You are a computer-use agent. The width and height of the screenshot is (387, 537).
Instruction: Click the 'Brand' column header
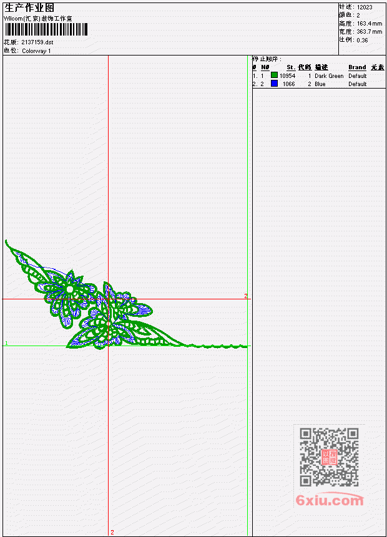357,67
